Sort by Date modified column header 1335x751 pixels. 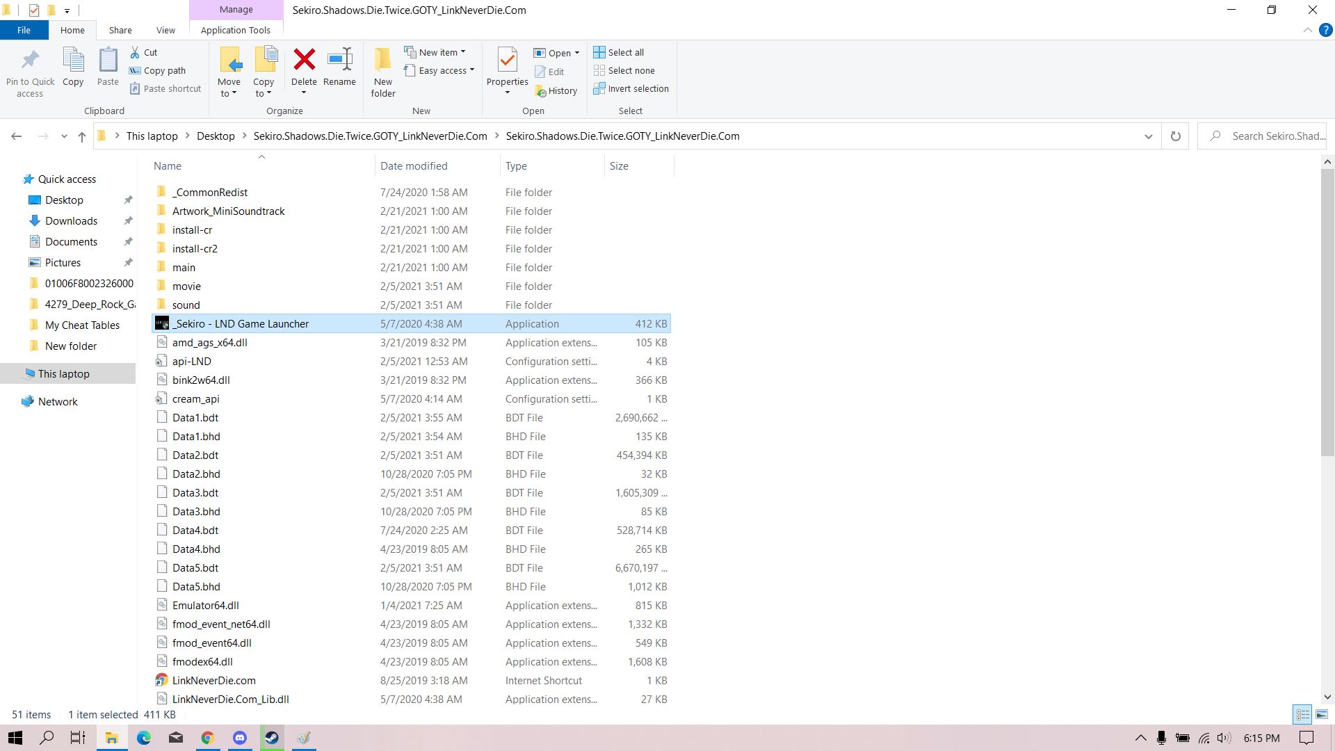(x=437, y=165)
